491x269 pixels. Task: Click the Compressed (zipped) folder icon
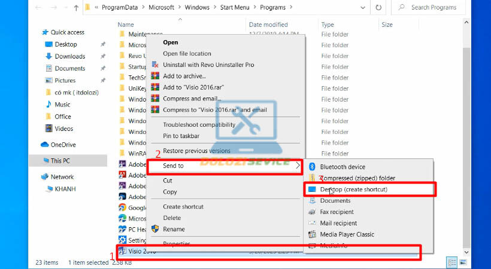click(x=312, y=178)
